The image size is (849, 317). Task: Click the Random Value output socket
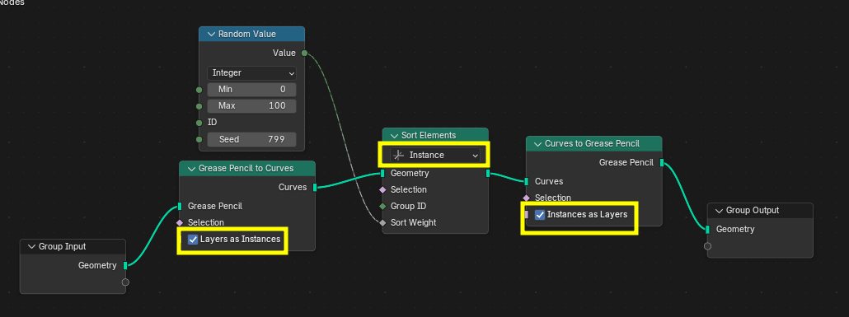pyautogui.click(x=304, y=53)
